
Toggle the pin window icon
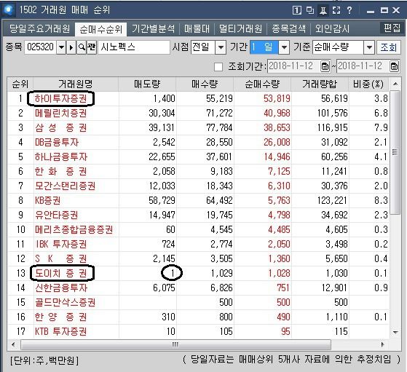[x=323, y=11]
